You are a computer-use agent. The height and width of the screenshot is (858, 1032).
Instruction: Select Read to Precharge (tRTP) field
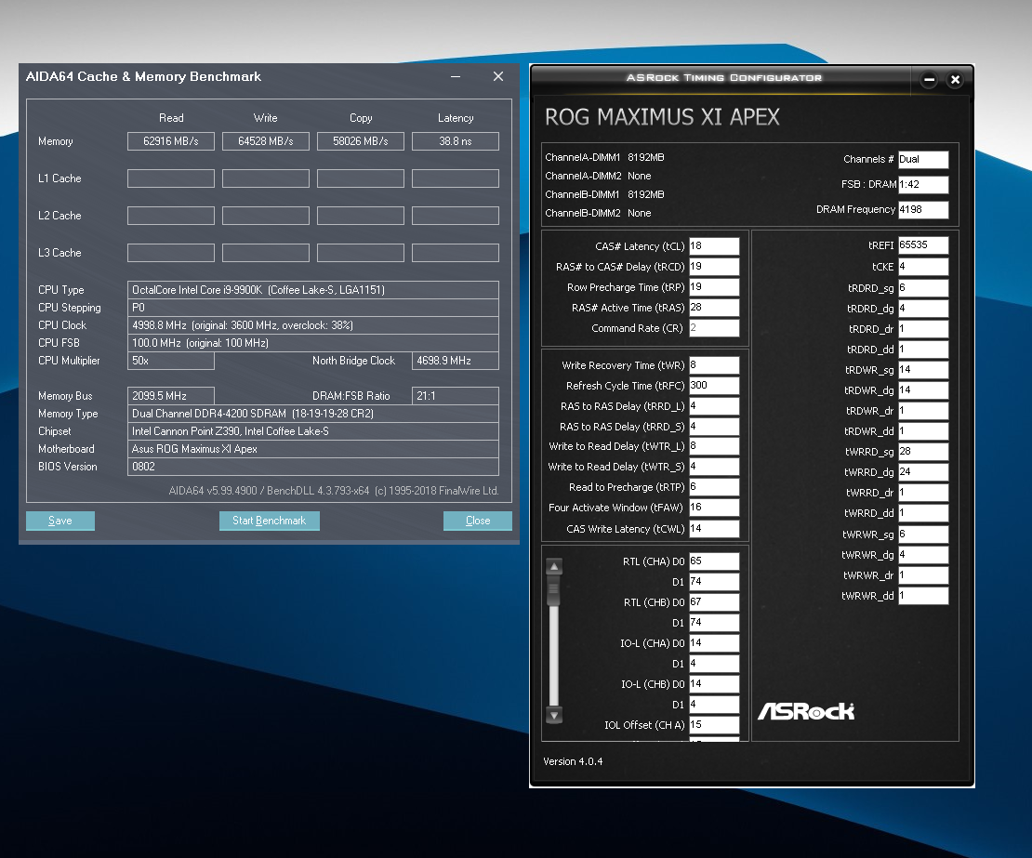point(714,487)
